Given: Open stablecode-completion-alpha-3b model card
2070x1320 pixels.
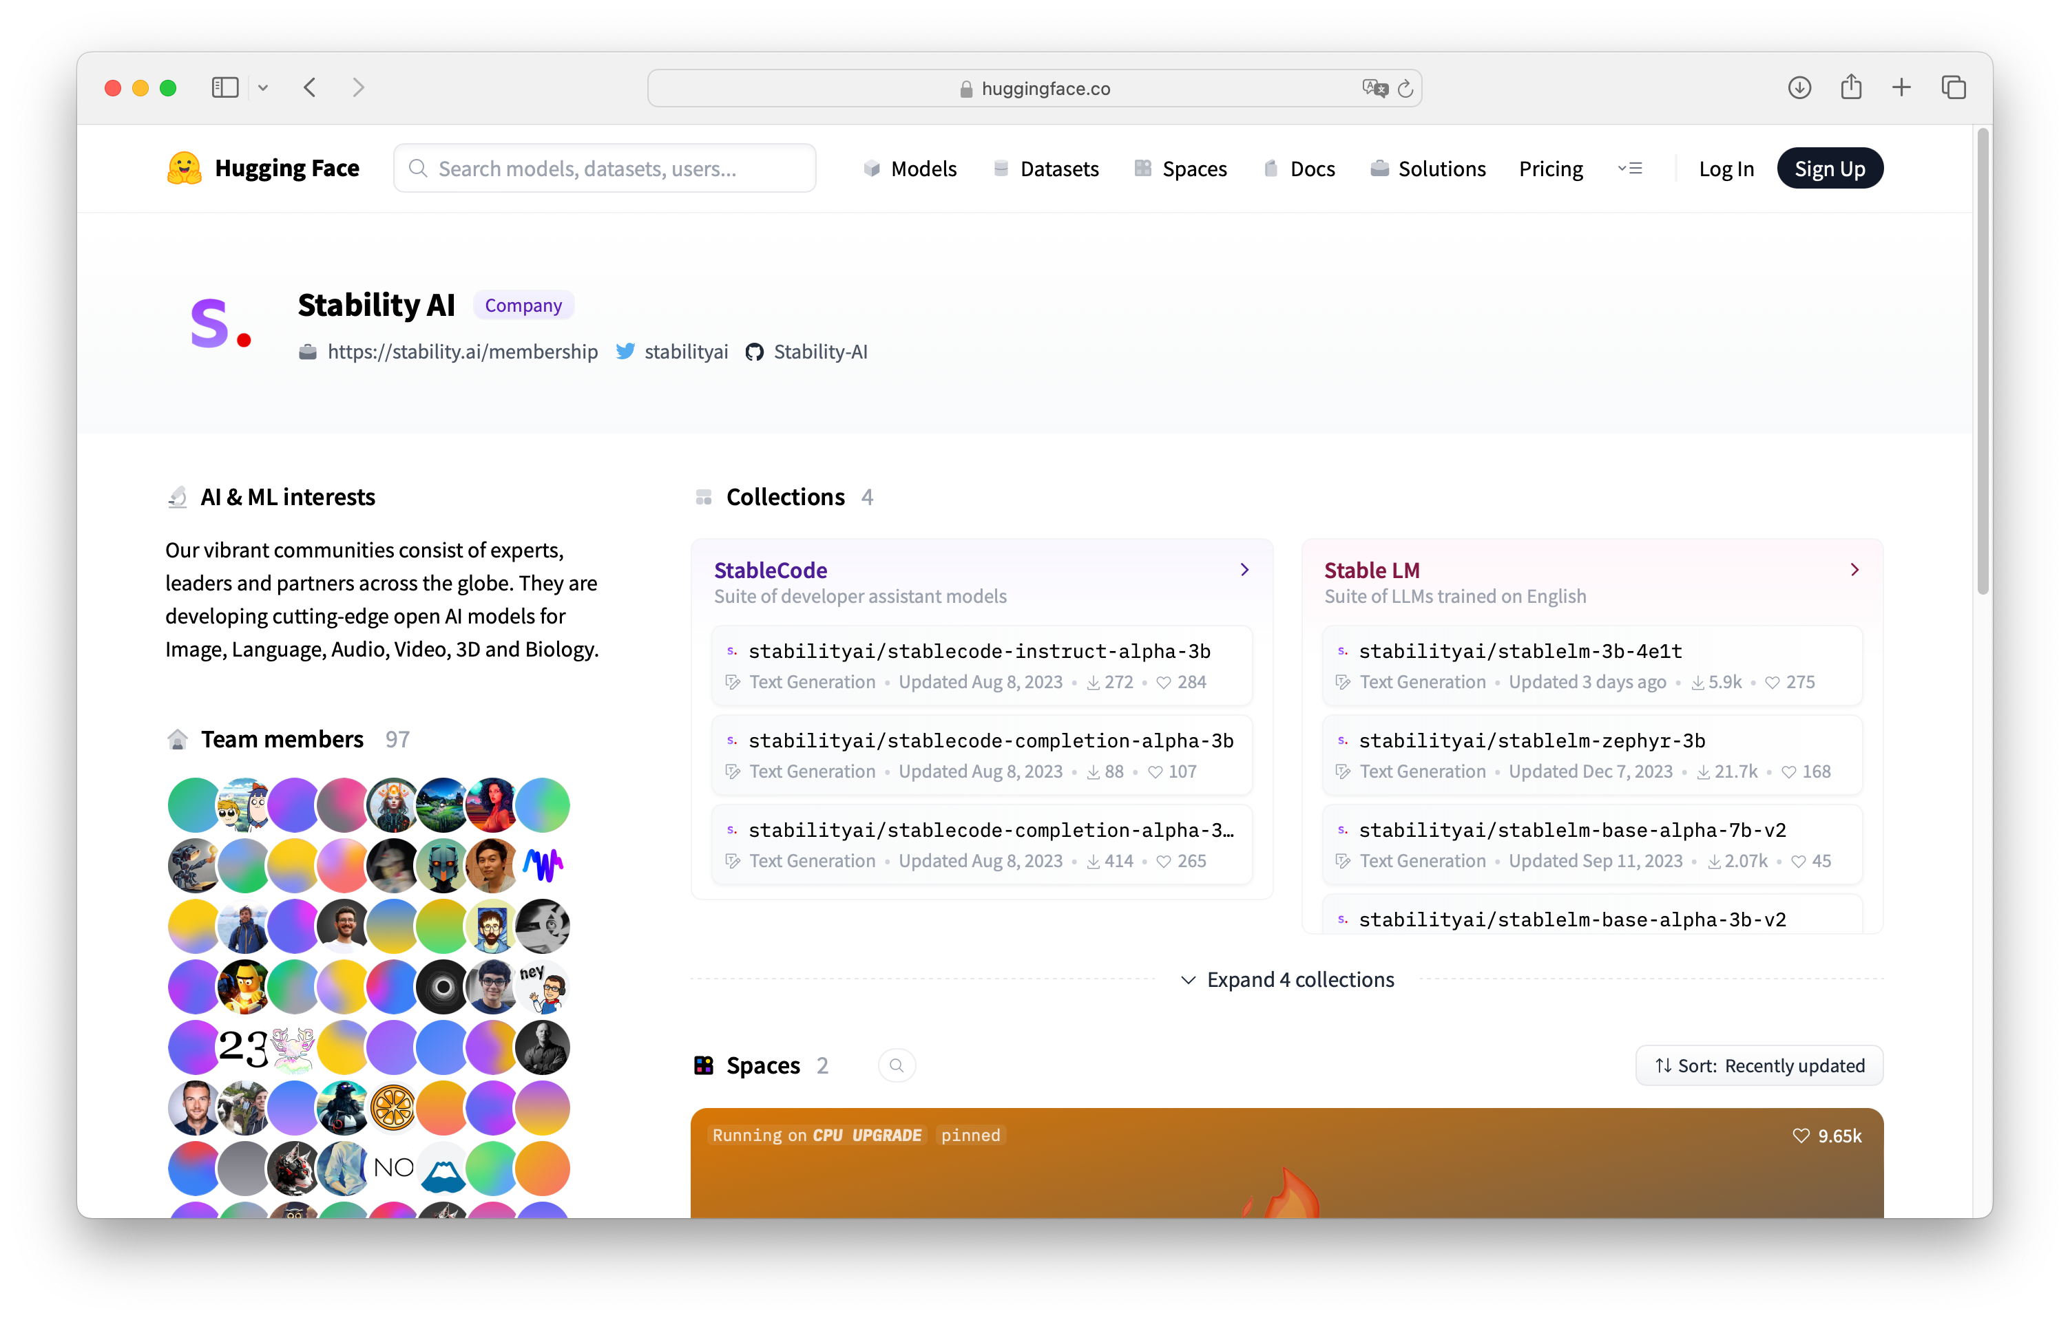Looking at the screenshot, I should pos(982,756).
